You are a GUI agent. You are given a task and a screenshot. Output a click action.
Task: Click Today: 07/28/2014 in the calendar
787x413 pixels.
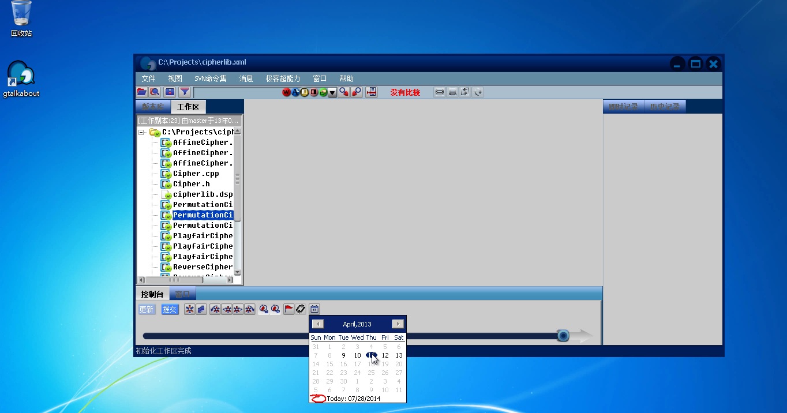coord(353,399)
